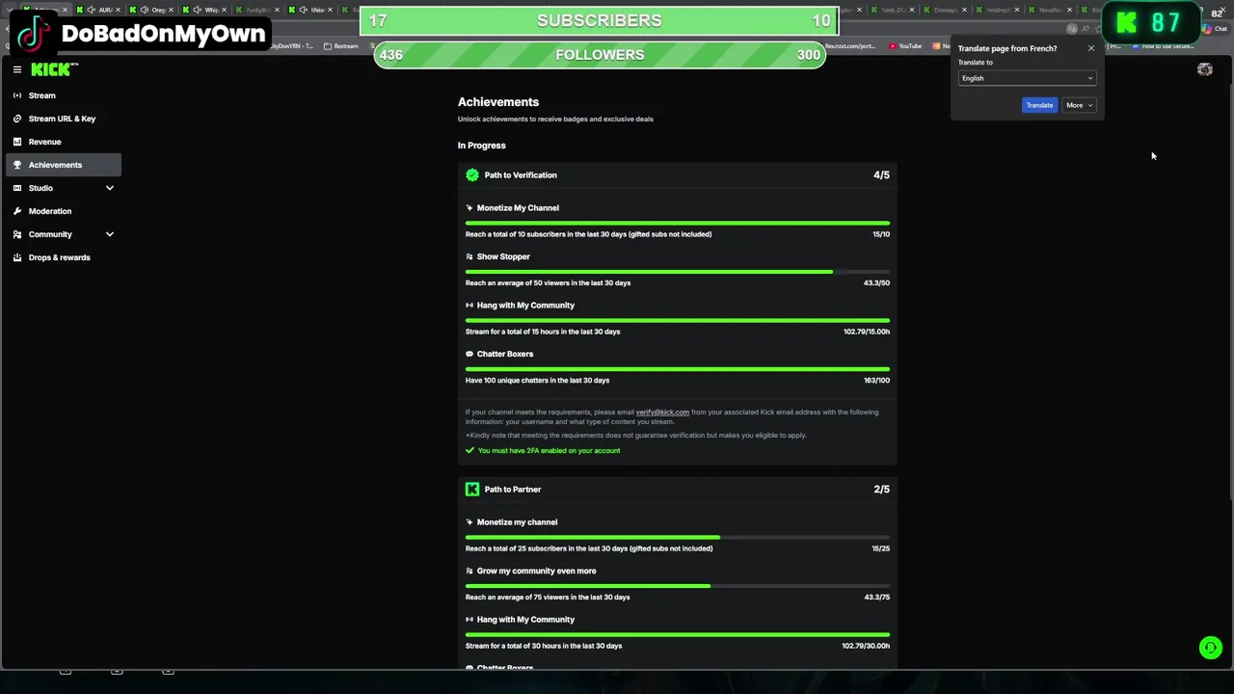This screenshot has width=1234, height=694.
Task: Click the Moderation wrench icon in sidebar
Action: point(17,211)
